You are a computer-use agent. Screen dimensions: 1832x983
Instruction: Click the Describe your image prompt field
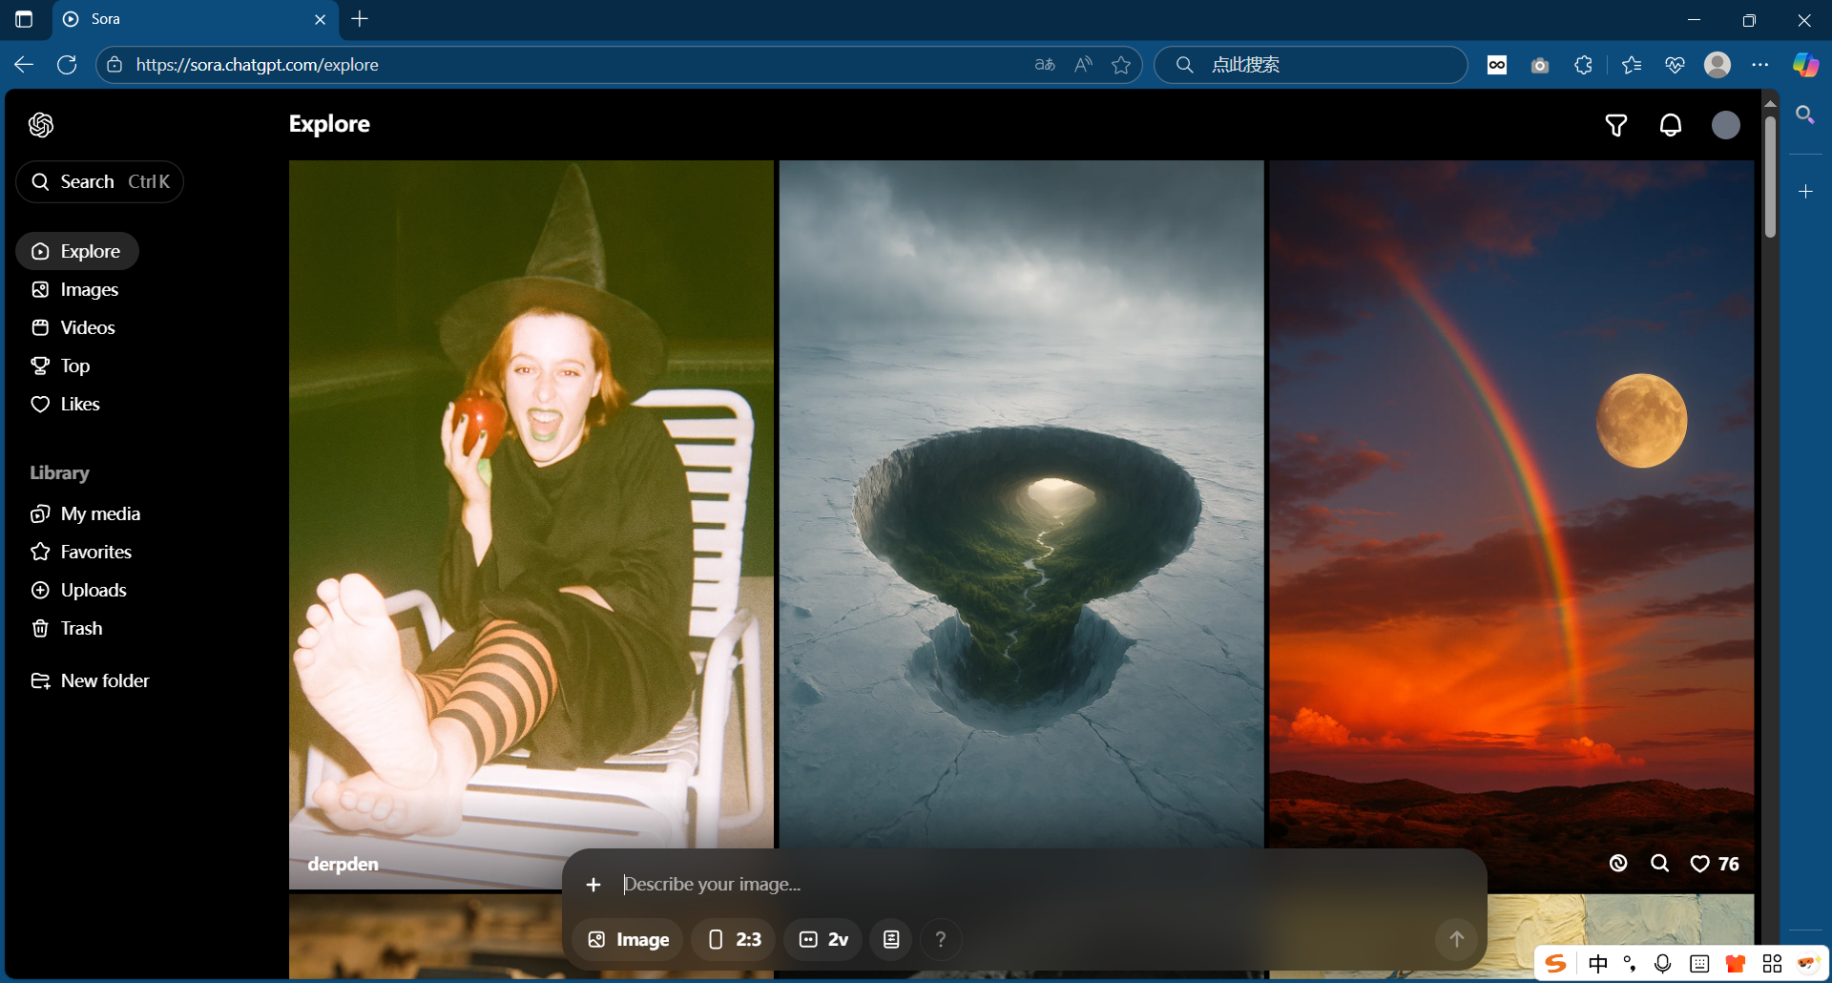pos(1045,885)
